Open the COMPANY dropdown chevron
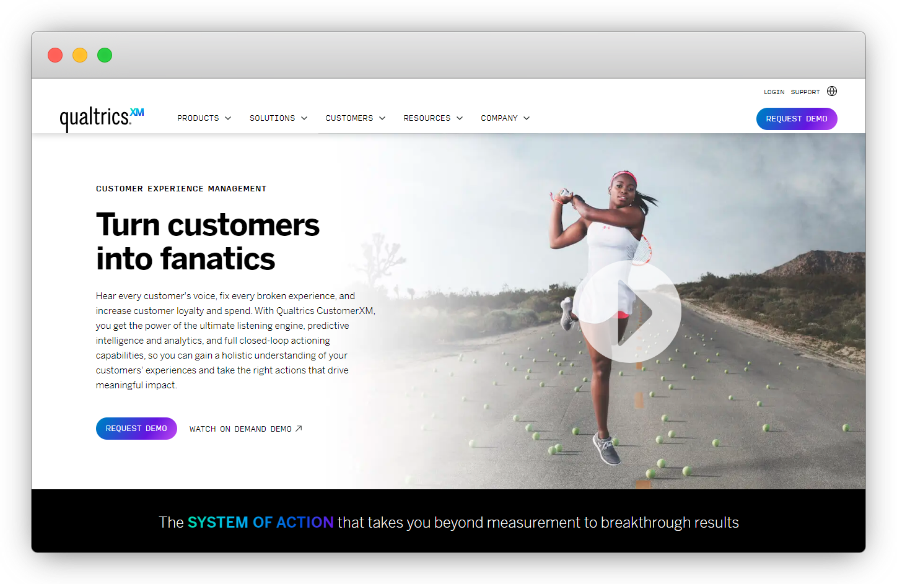Viewport: 897px width, 584px height. 526,118
